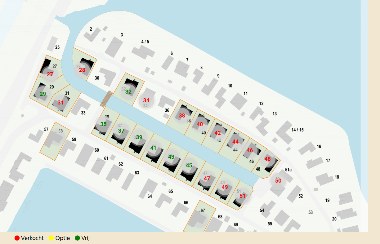
Task: Click sold plot marker 27
Action: pos(50,74)
